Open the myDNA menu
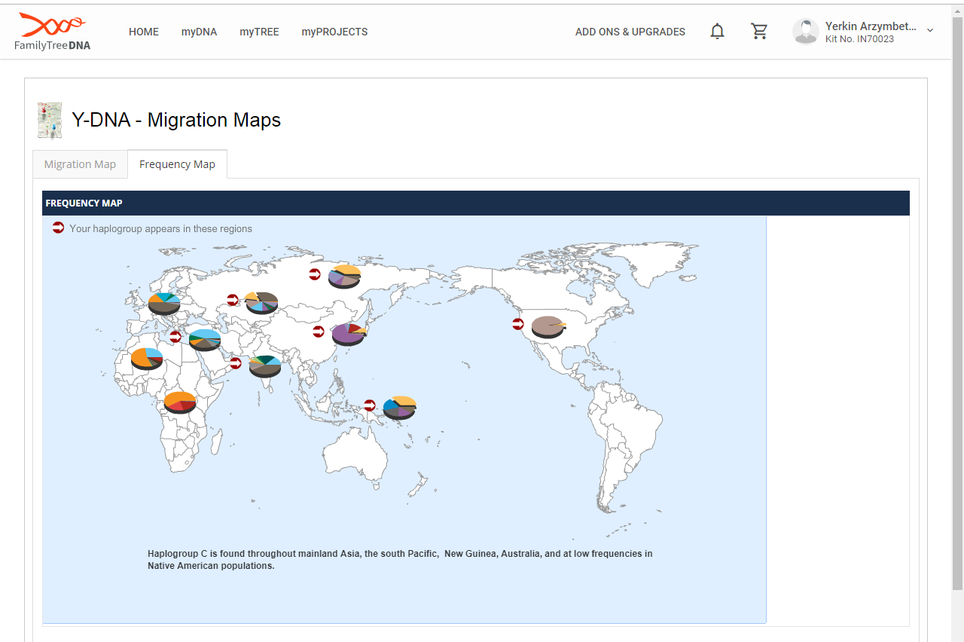The height and width of the screenshot is (642, 964). tap(199, 32)
